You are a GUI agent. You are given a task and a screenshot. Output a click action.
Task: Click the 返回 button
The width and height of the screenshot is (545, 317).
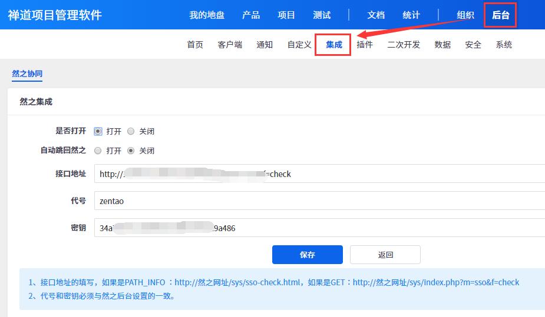385,255
